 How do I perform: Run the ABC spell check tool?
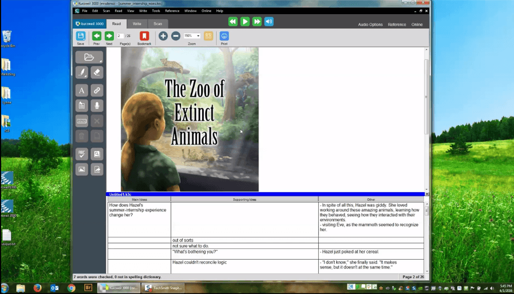pyautogui.click(x=82, y=154)
